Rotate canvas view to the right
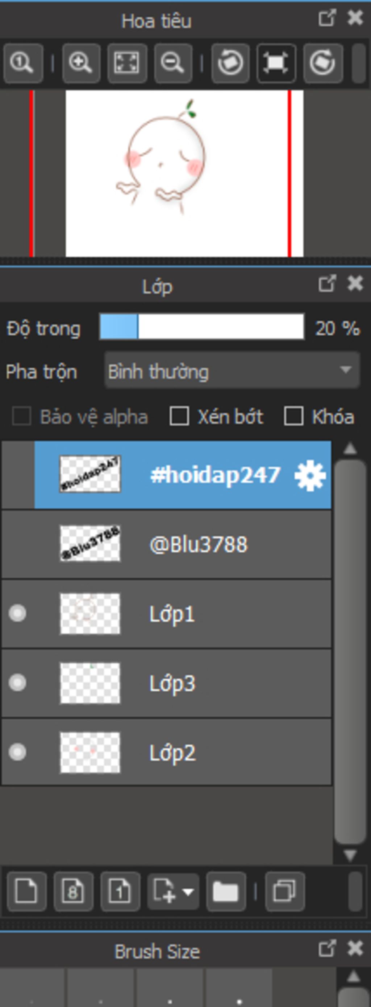Viewport: 371px width, 1007px height. tap(323, 63)
